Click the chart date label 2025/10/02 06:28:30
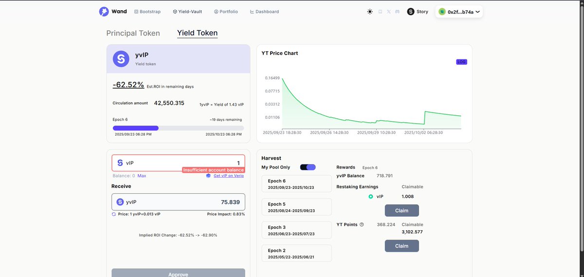The image size is (584, 277). coord(423,132)
